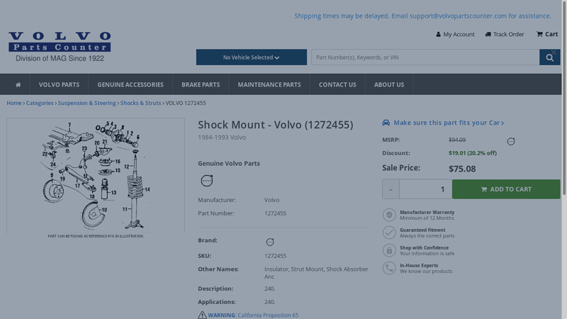Image resolution: width=567 pixels, height=319 pixels.
Task: Click the shipping delay notice text
Action: click(422, 16)
